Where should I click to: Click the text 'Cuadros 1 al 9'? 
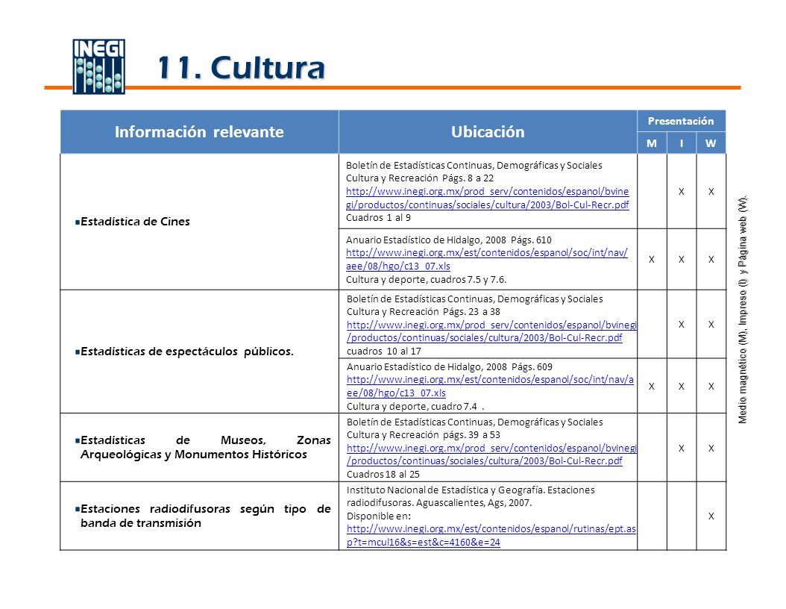pos(379,218)
